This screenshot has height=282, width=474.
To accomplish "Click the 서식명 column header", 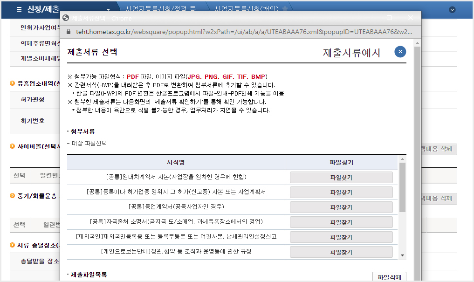I will [x=176, y=162].
